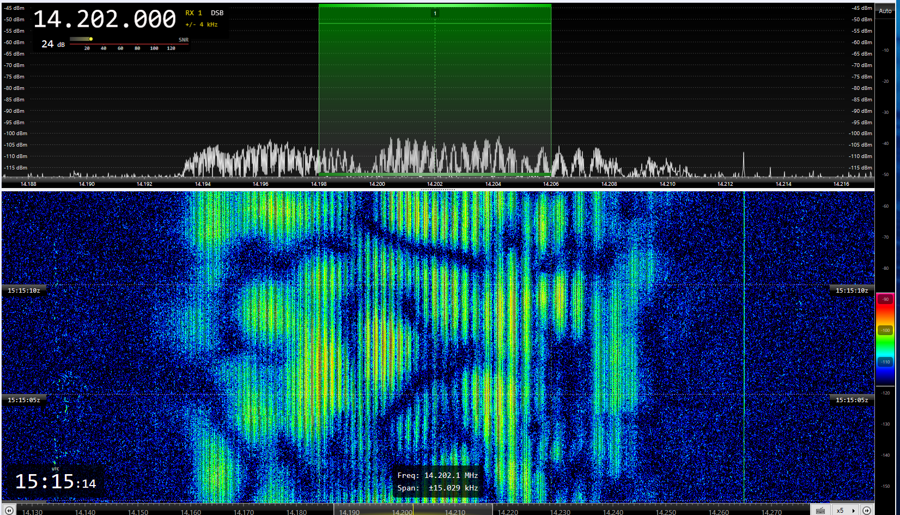Click the SNR signal meter
The height and width of the screenshot is (515, 900).
click(129, 44)
